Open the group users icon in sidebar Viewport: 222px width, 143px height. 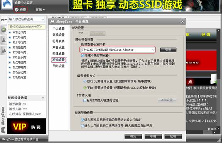(x=4, y=51)
